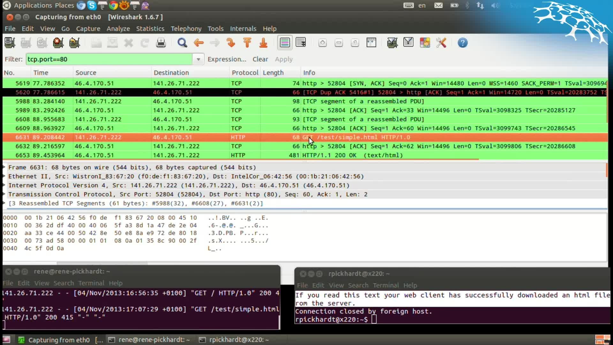The height and width of the screenshot is (345, 613).
Task: Click the Apply filter button
Action: pyautogui.click(x=284, y=59)
